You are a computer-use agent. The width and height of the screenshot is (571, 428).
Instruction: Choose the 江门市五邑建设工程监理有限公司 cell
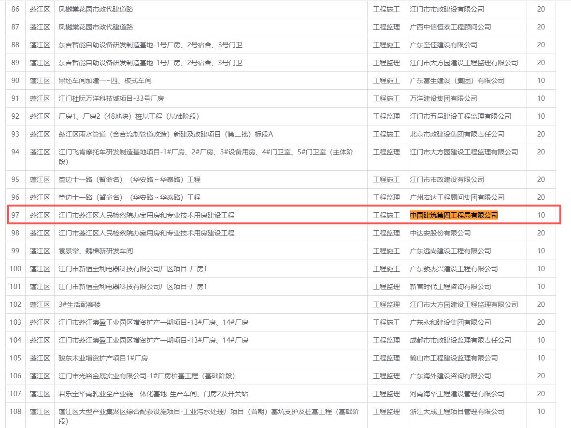[460, 116]
